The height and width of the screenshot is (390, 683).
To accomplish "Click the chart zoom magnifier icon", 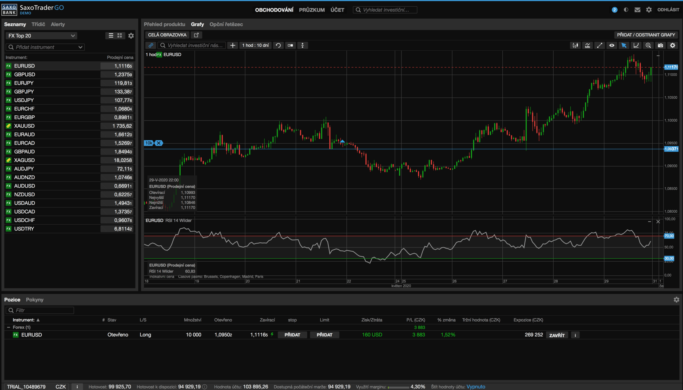I will pos(648,46).
